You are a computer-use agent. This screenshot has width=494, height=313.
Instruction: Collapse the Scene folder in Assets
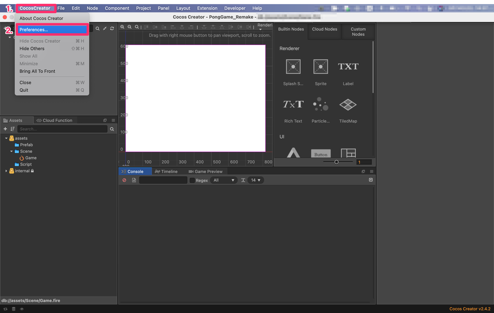12,152
